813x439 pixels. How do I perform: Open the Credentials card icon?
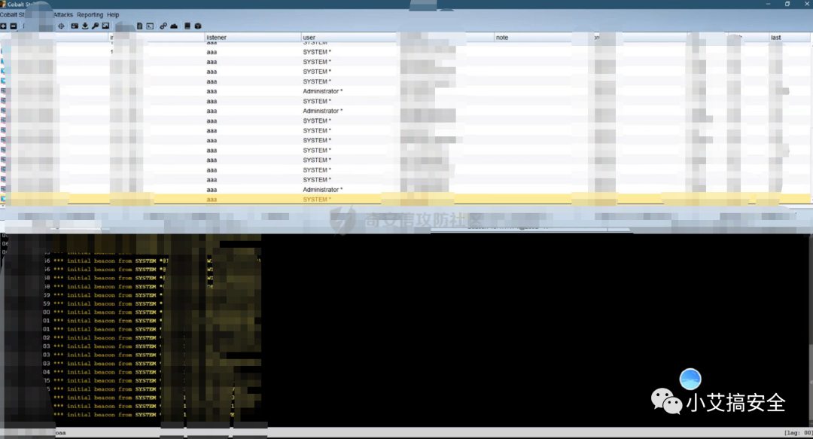(x=75, y=26)
